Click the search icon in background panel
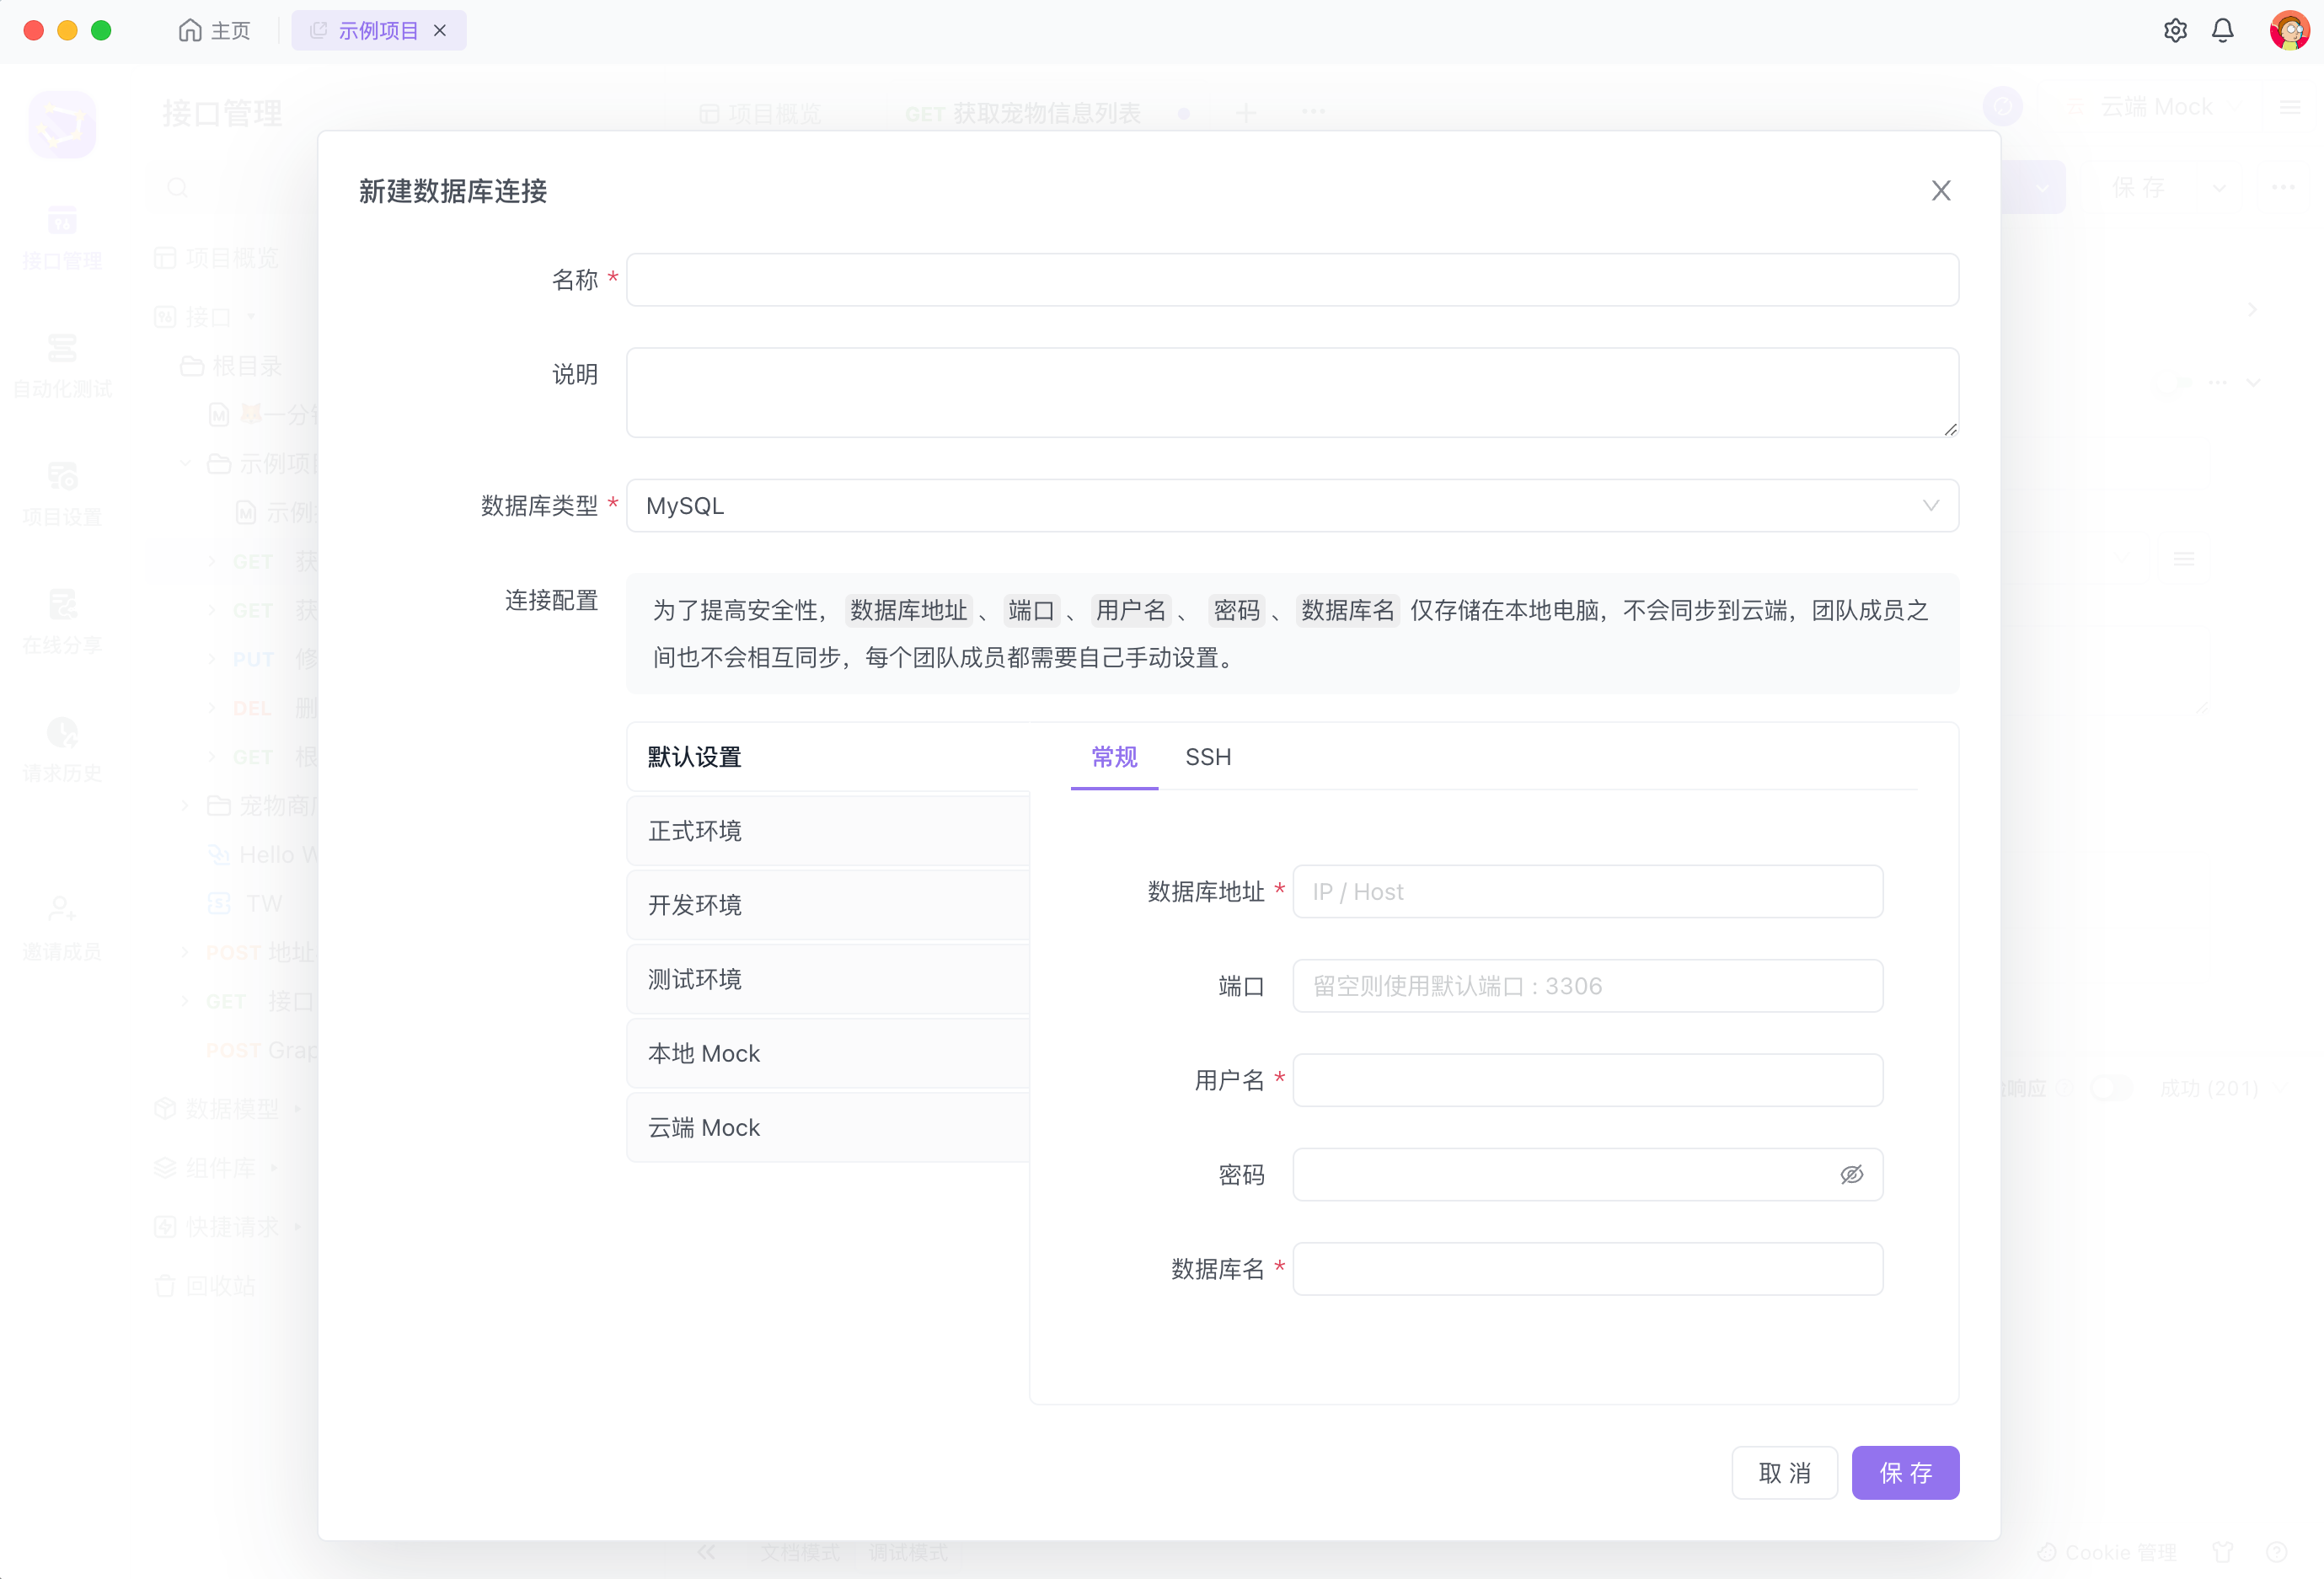Viewport: 2324px width, 1579px height. pos(178,188)
